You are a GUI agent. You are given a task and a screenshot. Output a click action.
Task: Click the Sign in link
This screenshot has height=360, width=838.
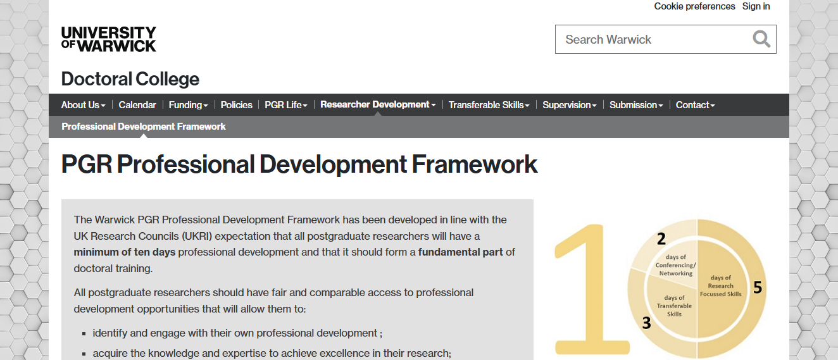(x=756, y=6)
